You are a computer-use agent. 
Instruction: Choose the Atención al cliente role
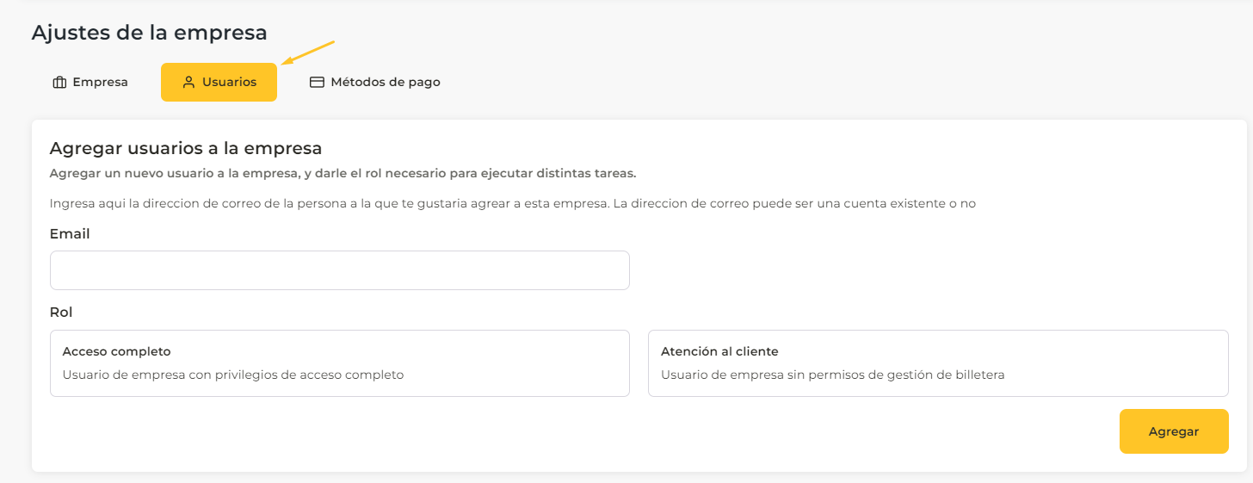coord(937,363)
